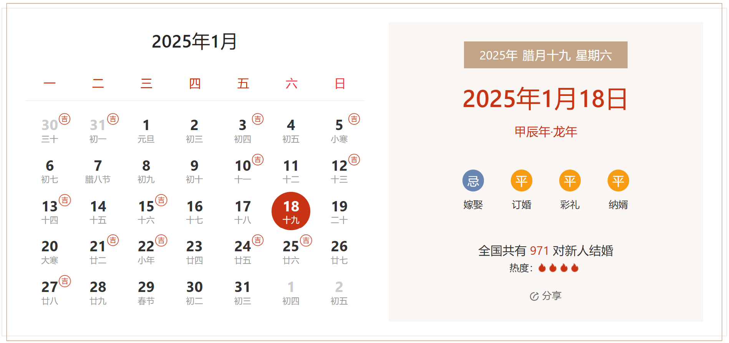The image size is (729, 343).
Task: Click the 六 Saturday column header
Action: click(291, 83)
